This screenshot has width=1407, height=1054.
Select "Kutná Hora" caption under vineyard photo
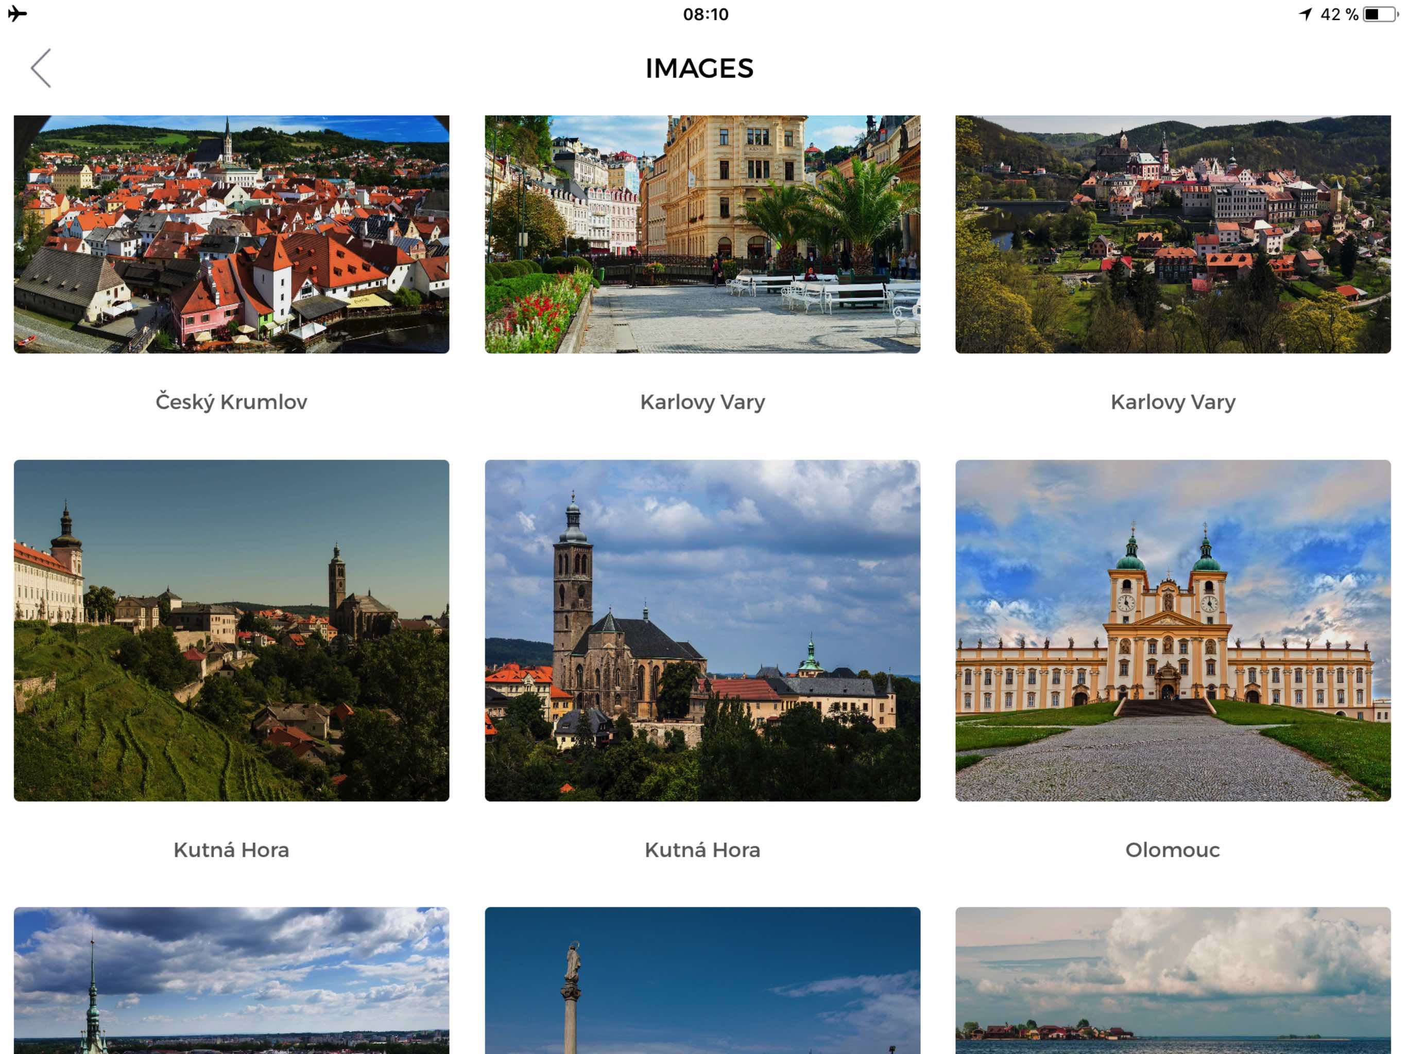[232, 849]
